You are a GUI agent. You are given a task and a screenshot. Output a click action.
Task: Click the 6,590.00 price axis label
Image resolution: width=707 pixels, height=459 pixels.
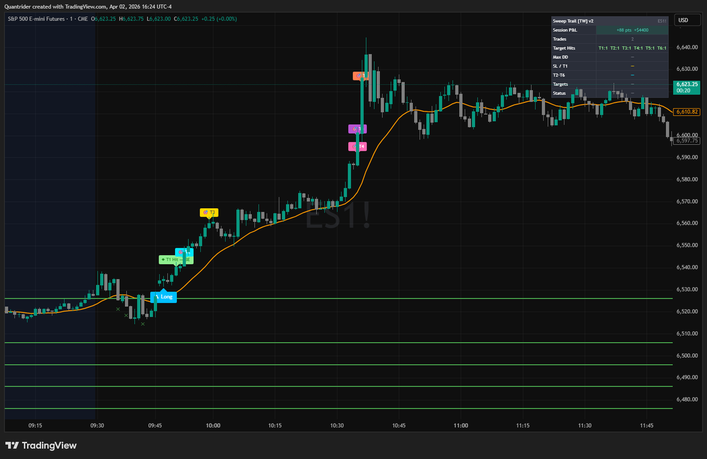pos(688,157)
